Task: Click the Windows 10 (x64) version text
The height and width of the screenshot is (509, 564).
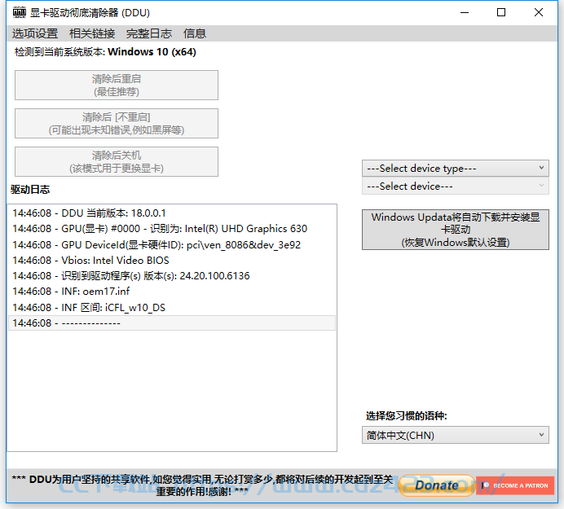Action: point(152,52)
